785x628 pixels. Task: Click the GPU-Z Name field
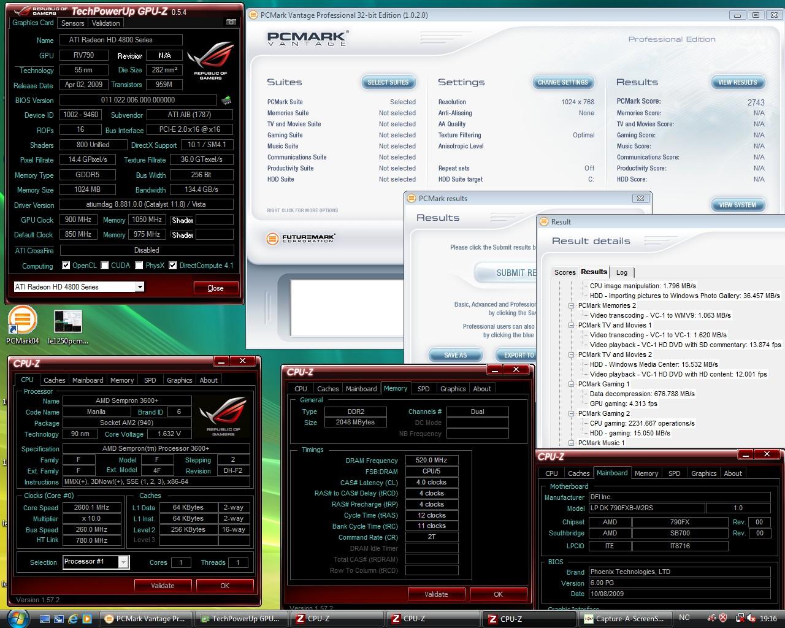121,40
